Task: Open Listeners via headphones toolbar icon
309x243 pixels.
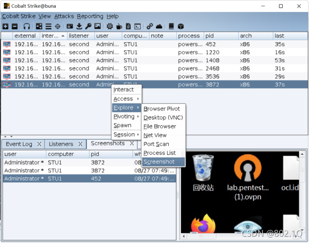Action: click(27, 26)
